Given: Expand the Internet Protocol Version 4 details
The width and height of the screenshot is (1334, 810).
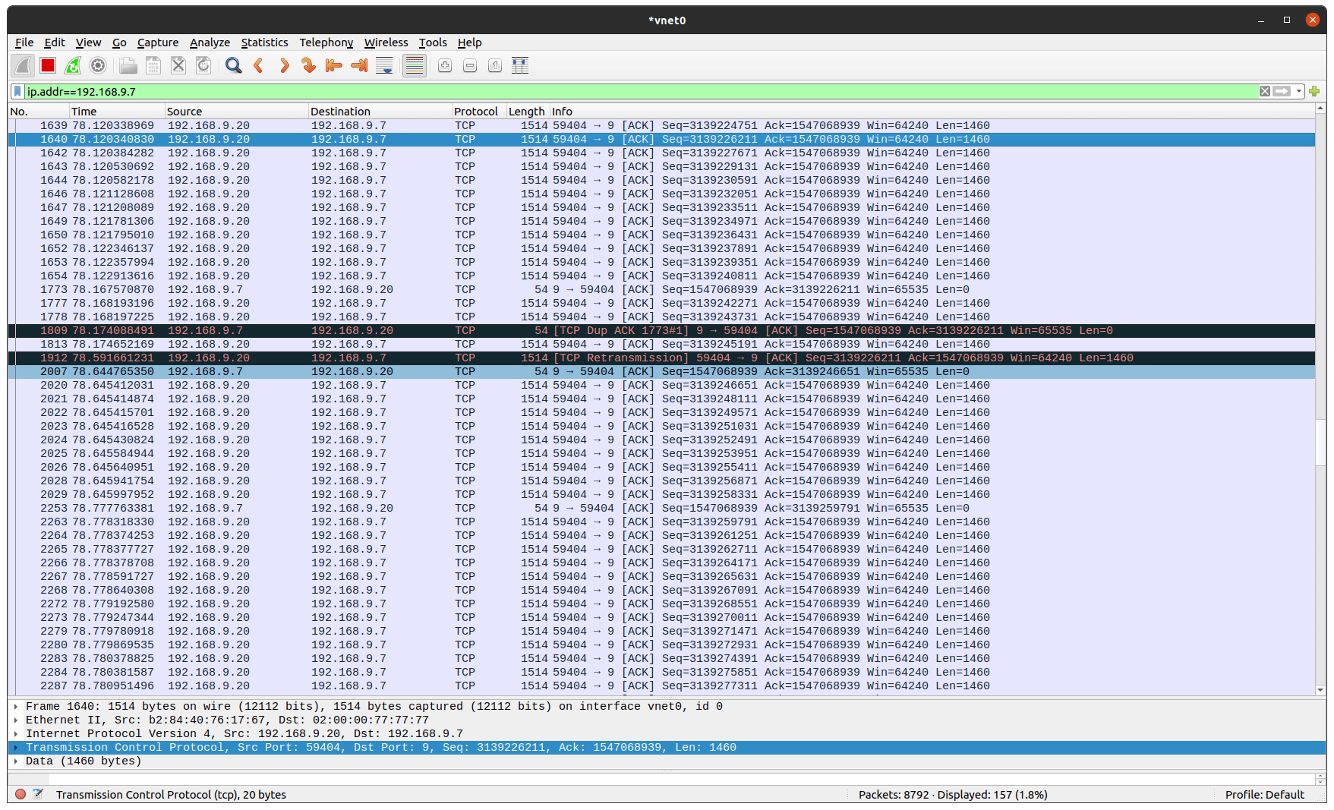Looking at the screenshot, I should pyautogui.click(x=15, y=733).
